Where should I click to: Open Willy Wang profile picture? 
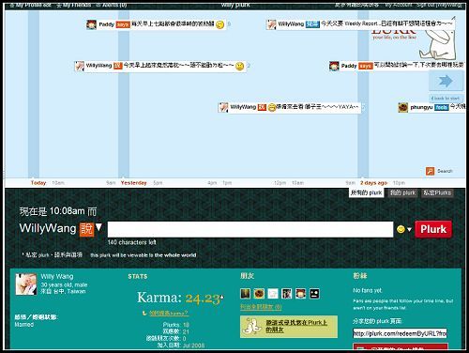click(x=26, y=284)
